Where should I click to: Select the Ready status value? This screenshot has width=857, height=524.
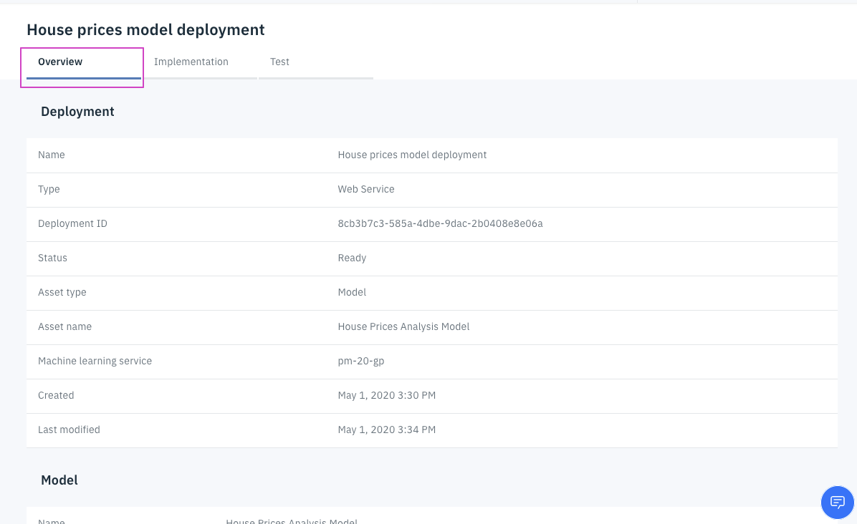click(x=352, y=258)
